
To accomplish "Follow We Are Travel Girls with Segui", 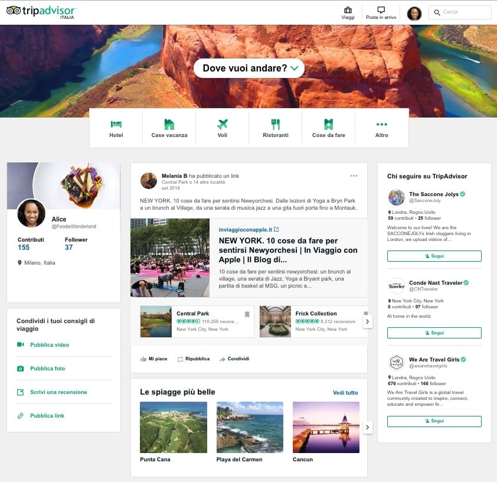I will pyautogui.click(x=434, y=421).
